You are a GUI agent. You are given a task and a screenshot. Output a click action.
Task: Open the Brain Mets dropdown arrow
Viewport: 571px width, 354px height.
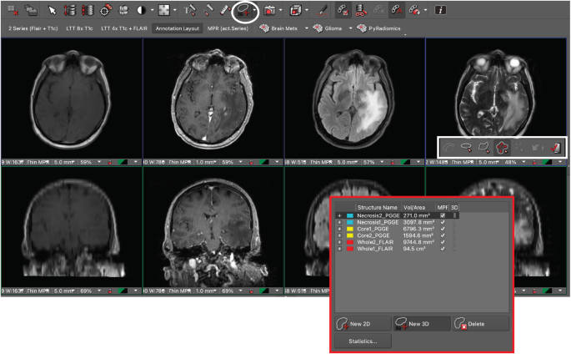point(306,28)
